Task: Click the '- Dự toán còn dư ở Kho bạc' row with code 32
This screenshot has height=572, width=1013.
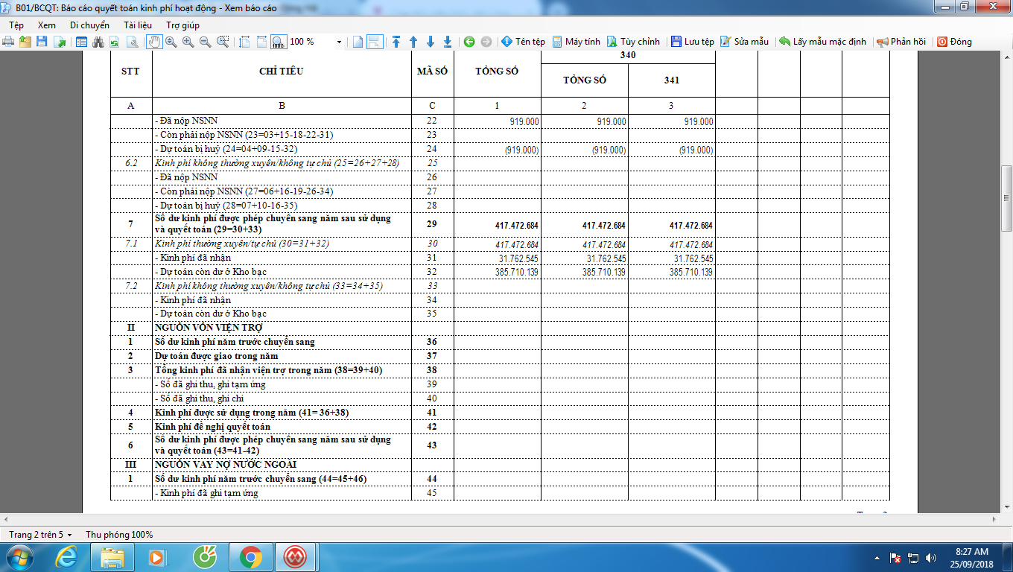Action: click(x=500, y=272)
